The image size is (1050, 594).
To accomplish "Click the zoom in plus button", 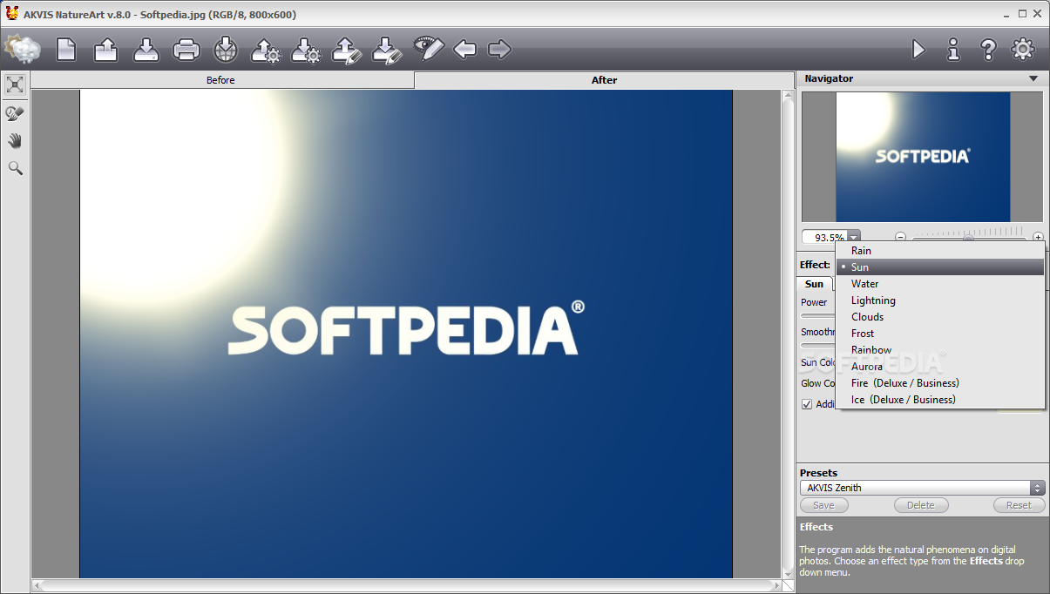I will click(x=1038, y=237).
